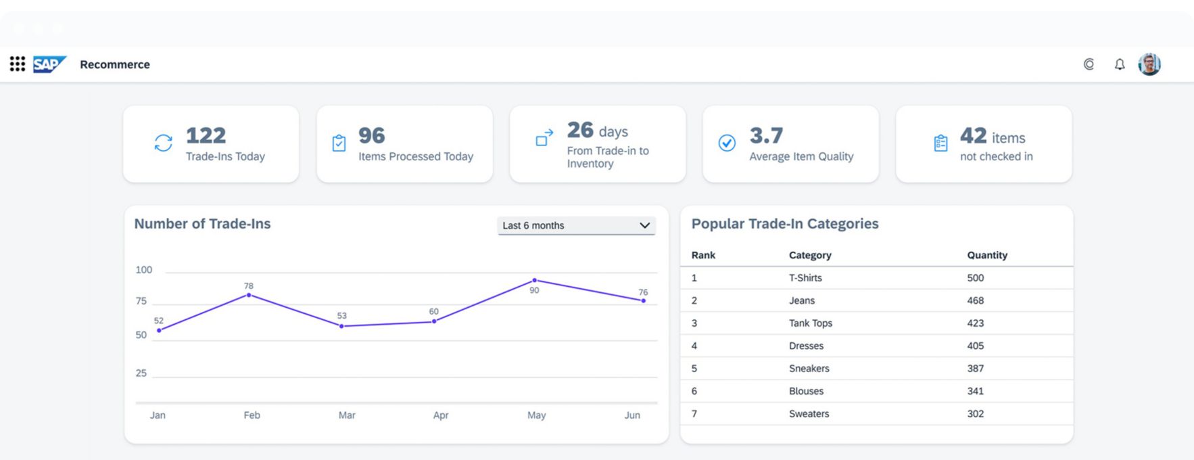
Task: Open the copilot icon in header
Action: tap(1089, 64)
